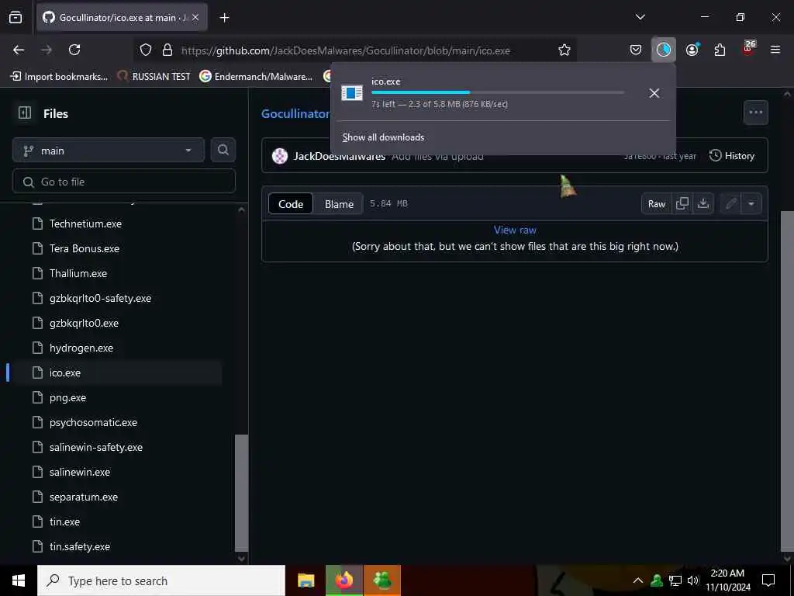Click the Forward navigation arrow
This screenshot has width=794, height=596.
46,50
